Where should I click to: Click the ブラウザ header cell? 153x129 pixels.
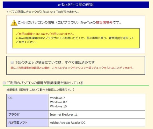(27, 115)
